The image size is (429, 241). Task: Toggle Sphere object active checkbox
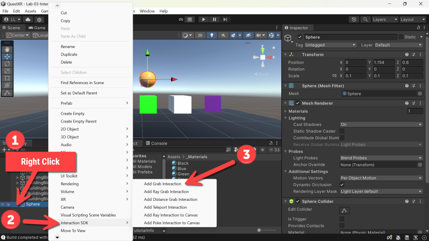click(x=300, y=37)
